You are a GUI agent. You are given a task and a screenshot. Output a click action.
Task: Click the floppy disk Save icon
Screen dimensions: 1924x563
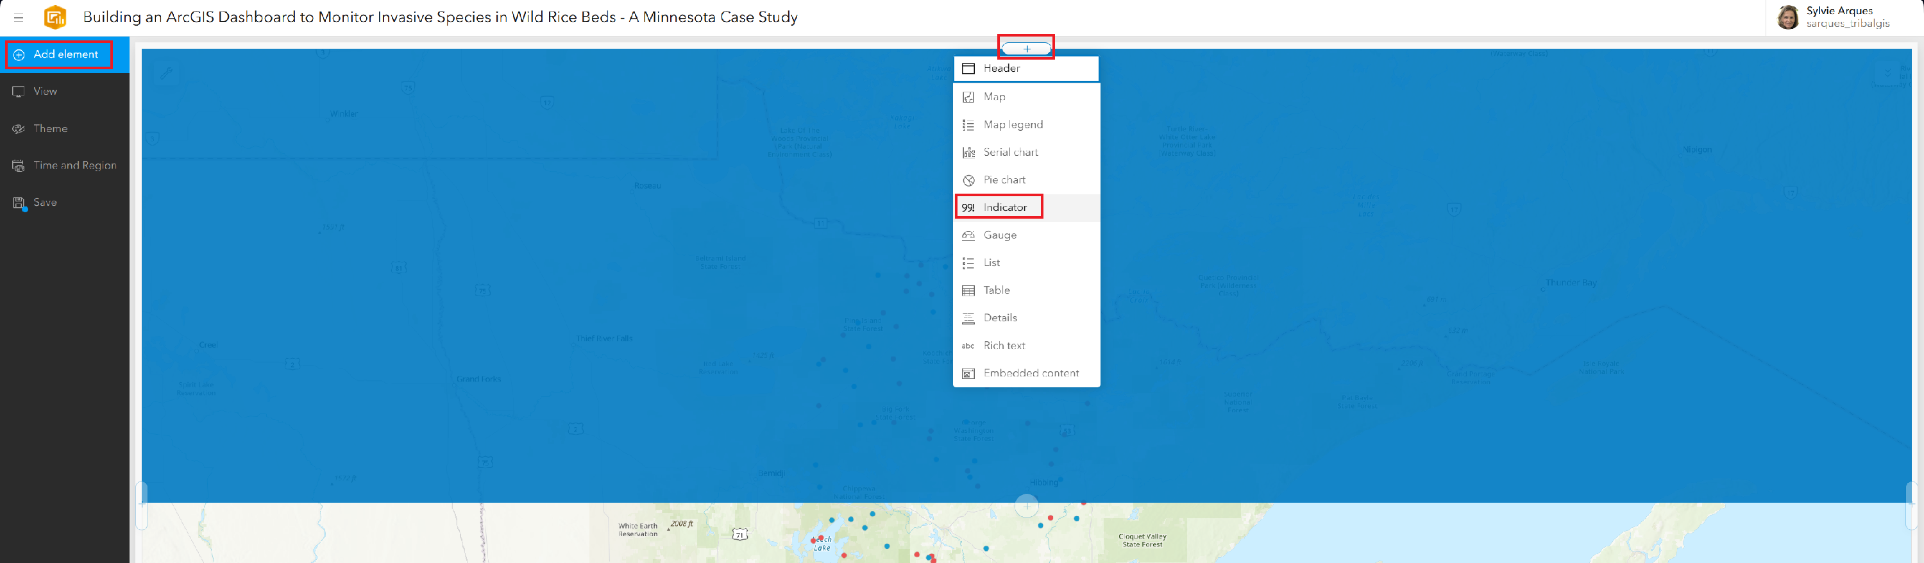point(19,203)
